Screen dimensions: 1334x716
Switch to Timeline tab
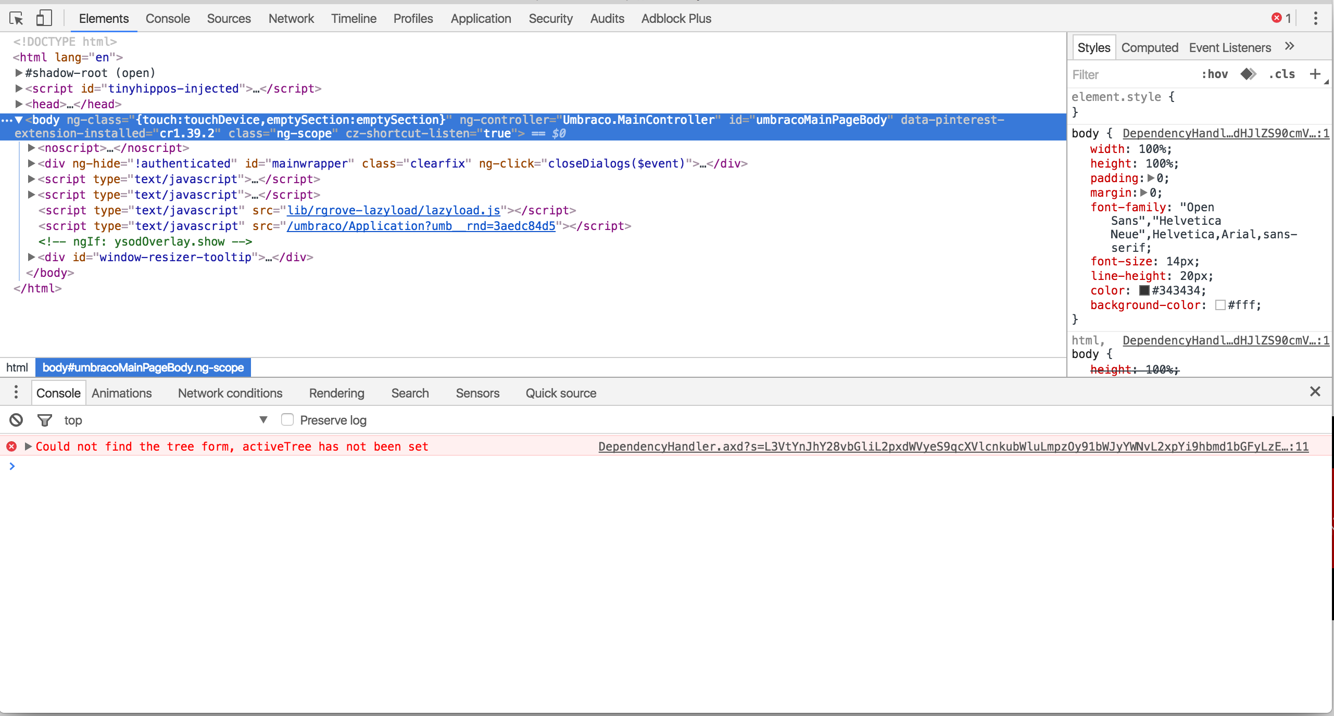[354, 19]
